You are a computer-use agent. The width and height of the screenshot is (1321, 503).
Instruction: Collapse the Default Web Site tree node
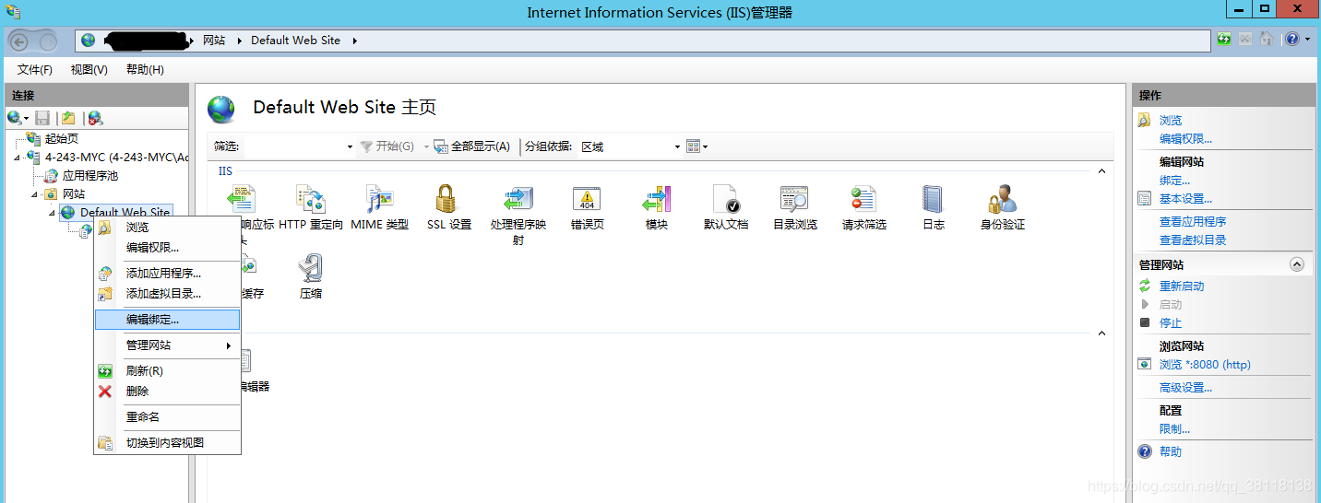point(53,213)
